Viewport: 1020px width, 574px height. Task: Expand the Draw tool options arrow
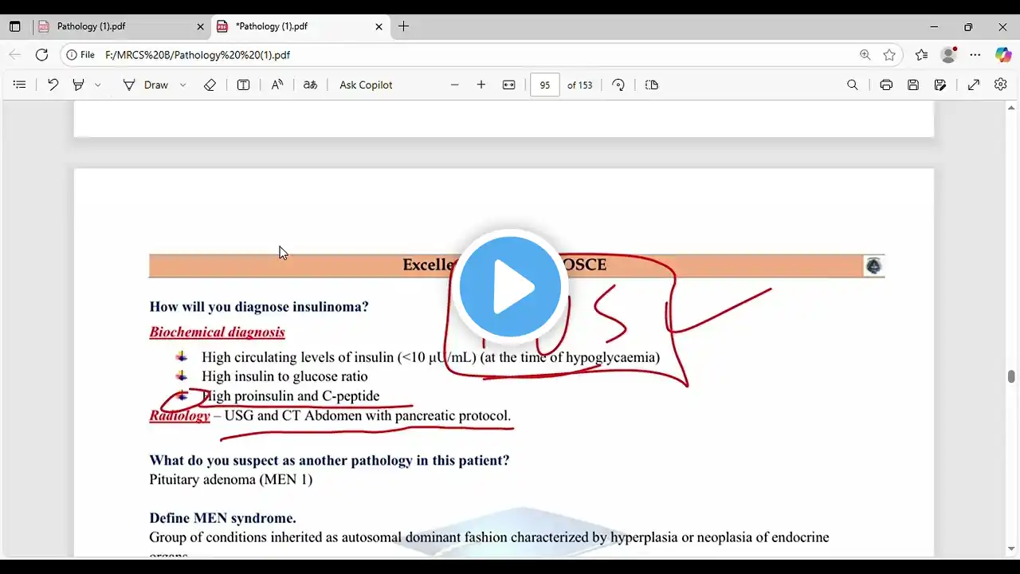(182, 85)
